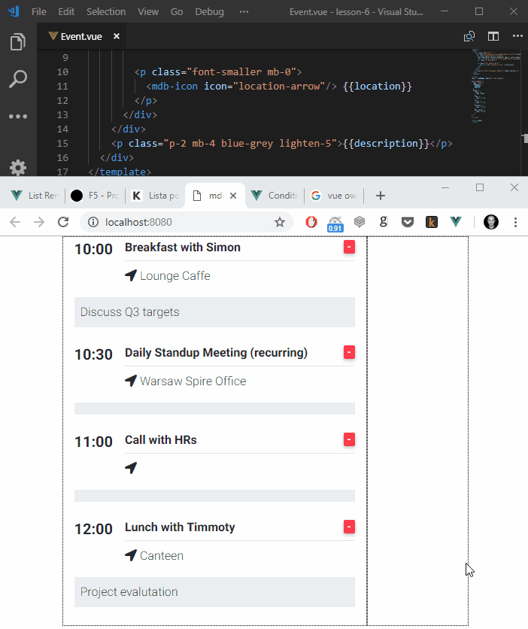View site information icon
This screenshot has width=528, height=629.
tap(93, 222)
